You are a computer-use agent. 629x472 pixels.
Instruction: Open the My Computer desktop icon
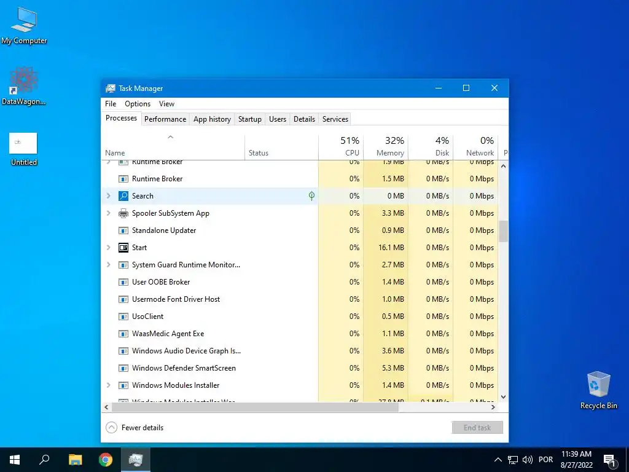(24, 25)
